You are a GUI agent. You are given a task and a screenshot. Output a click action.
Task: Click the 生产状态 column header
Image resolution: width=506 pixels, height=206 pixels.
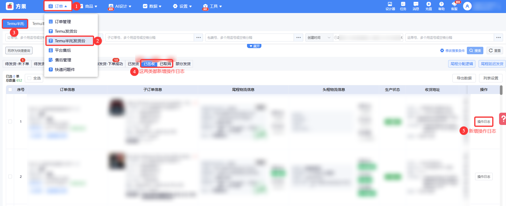pos(392,90)
